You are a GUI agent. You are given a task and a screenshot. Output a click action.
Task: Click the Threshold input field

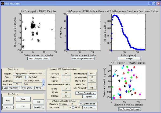pos(66,74)
